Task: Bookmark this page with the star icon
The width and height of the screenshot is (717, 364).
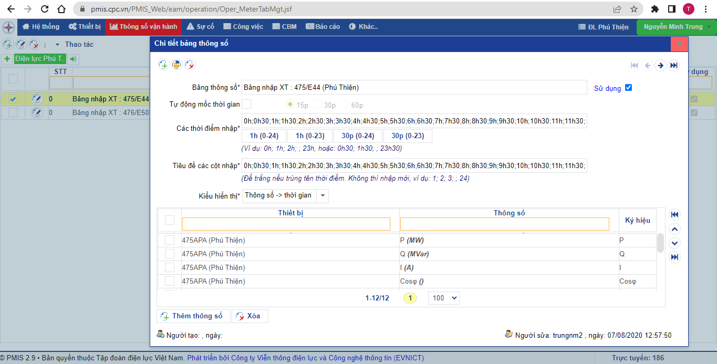Action: coord(634,9)
